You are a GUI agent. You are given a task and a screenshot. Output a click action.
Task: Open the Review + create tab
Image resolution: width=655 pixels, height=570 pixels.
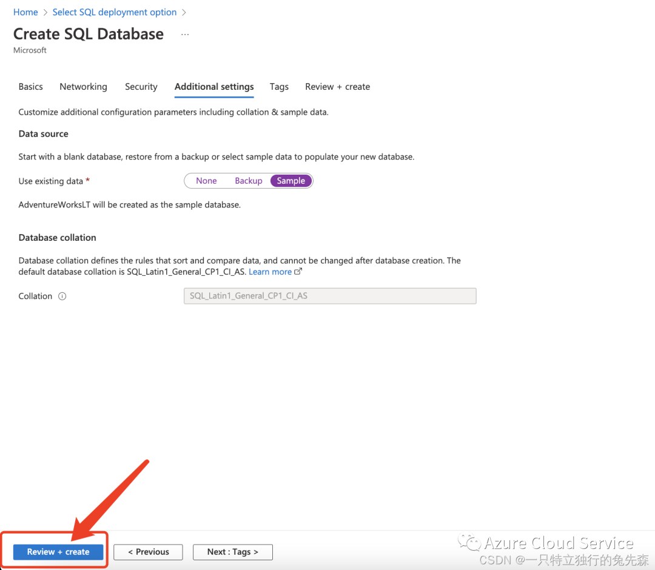[x=338, y=87]
